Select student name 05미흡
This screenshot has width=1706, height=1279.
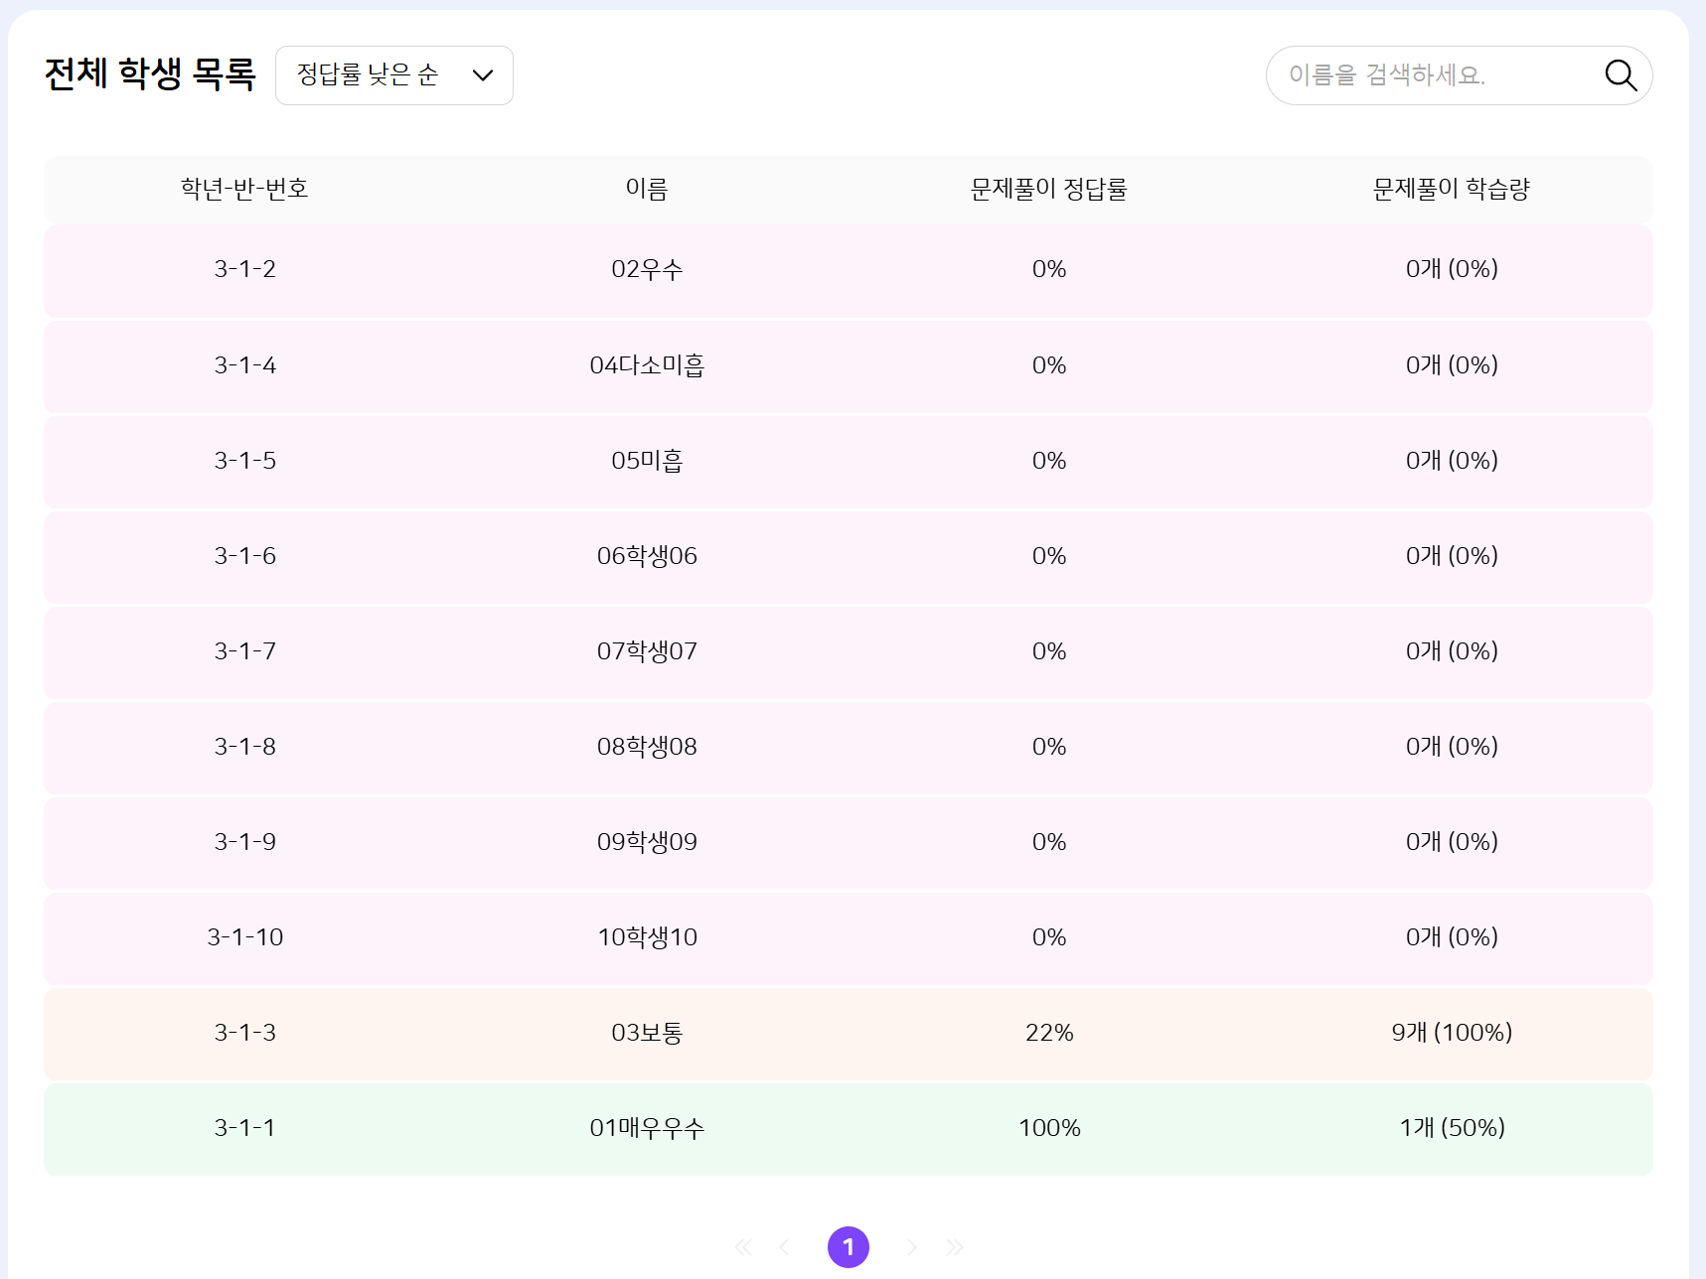647,461
